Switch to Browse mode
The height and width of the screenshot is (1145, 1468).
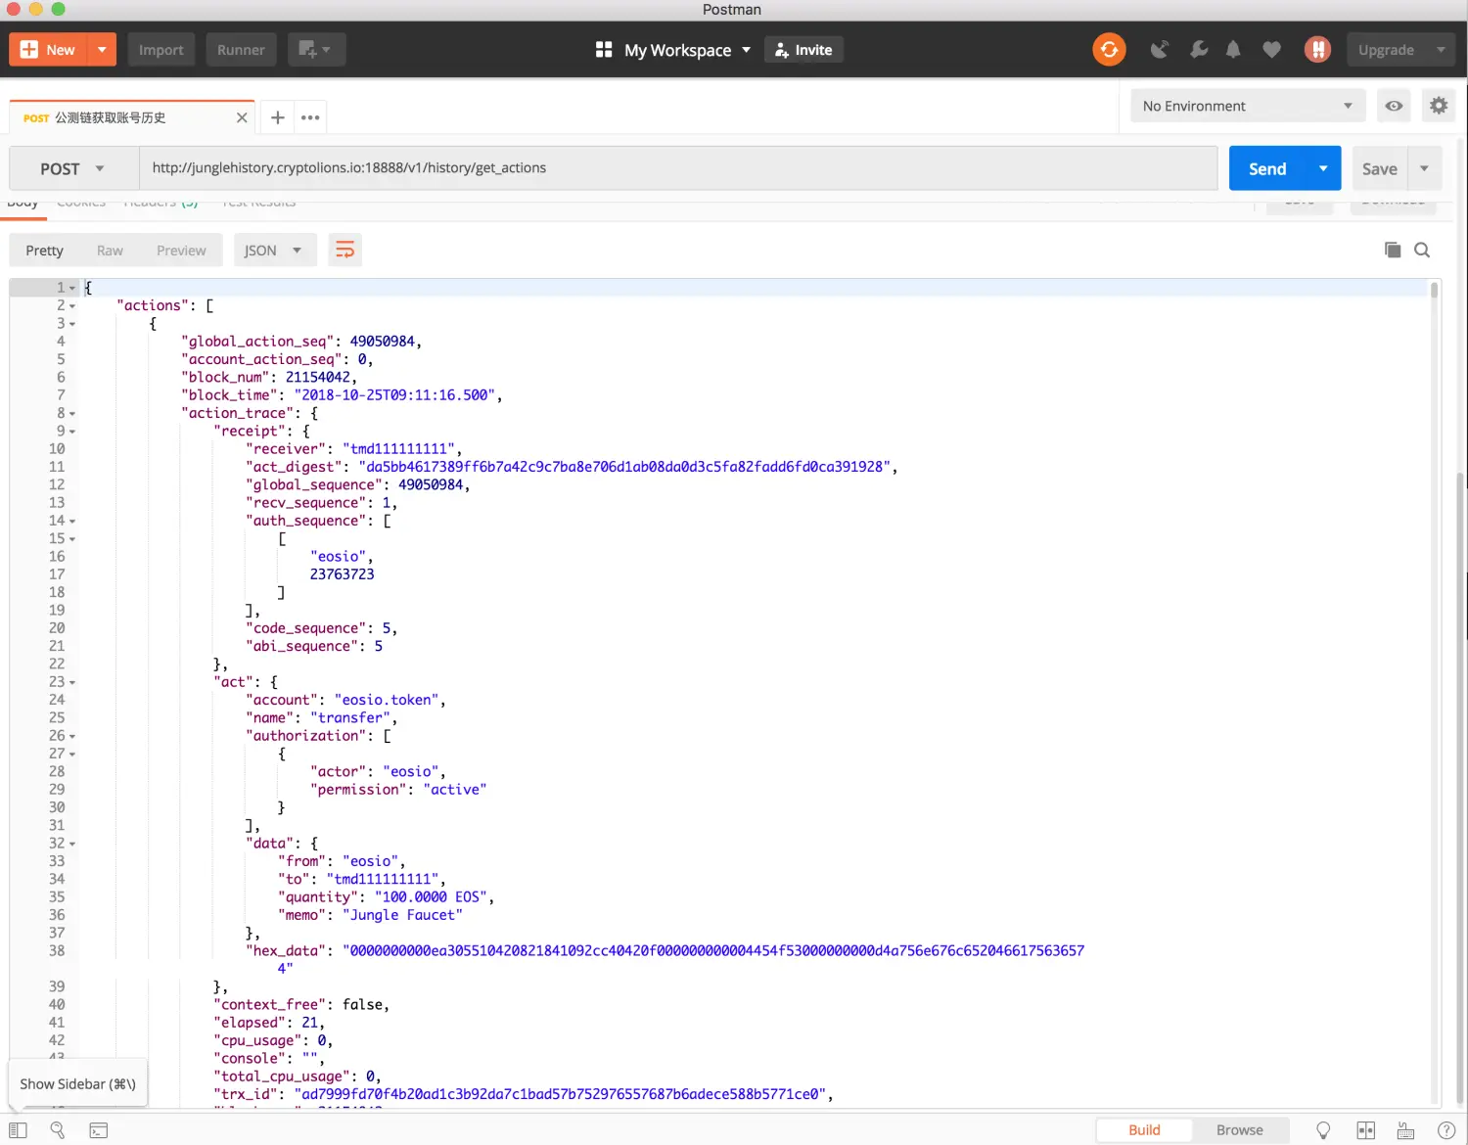pos(1240,1130)
